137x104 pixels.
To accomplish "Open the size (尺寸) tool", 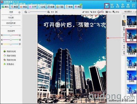I will [x=133, y=6].
